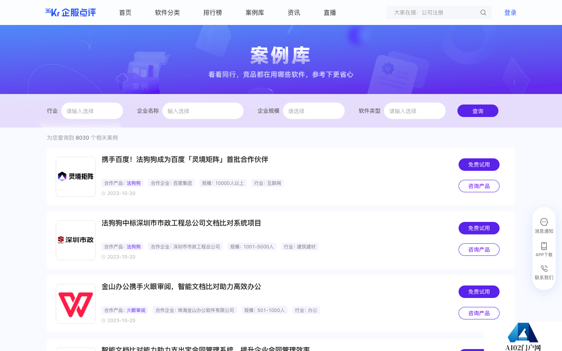562x351 pixels.
Task: Click the 合作企业: 百度集团 tag
Action: [x=171, y=183]
